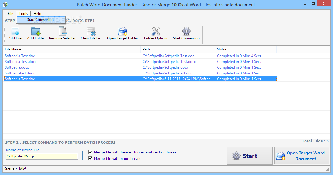This screenshot has width=333, height=175.
Task: Click the app icon in the title bar
Action: click(x=5, y=5)
